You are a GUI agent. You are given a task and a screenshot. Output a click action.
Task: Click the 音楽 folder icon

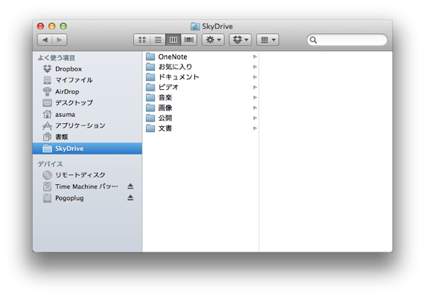point(150,97)
